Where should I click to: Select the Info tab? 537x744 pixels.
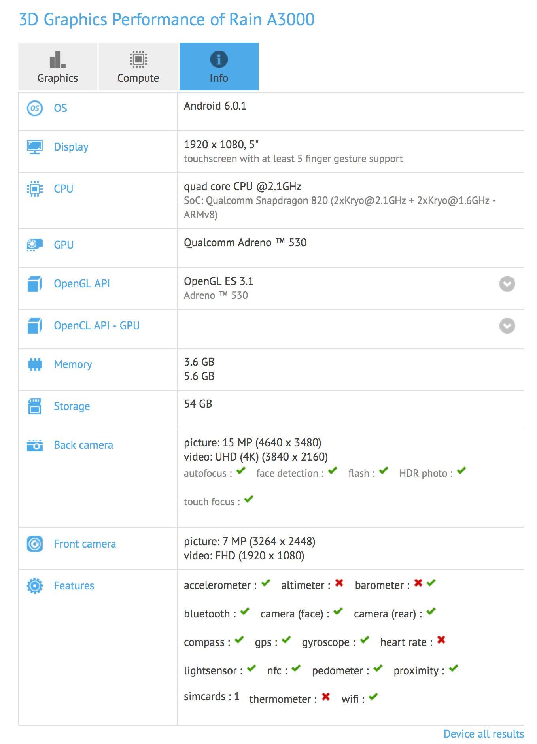click(219, 66)
